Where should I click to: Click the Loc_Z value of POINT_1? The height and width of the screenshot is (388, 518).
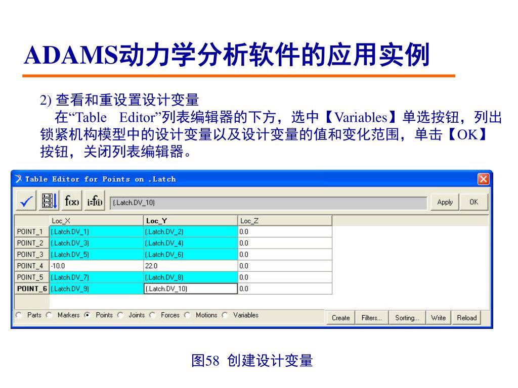[285, 231]
